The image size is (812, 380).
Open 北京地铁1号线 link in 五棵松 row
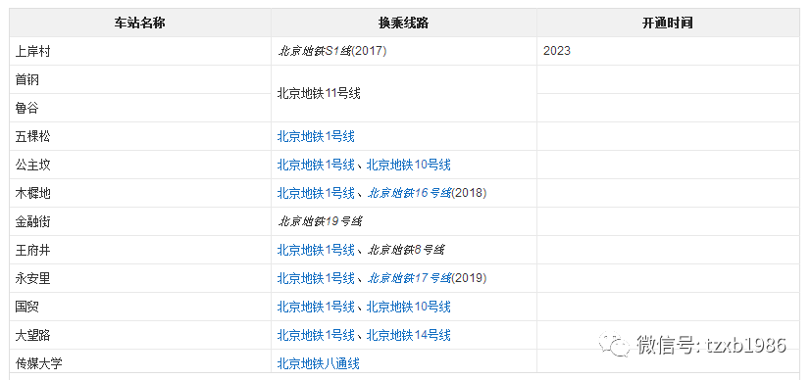coord(316,137)
